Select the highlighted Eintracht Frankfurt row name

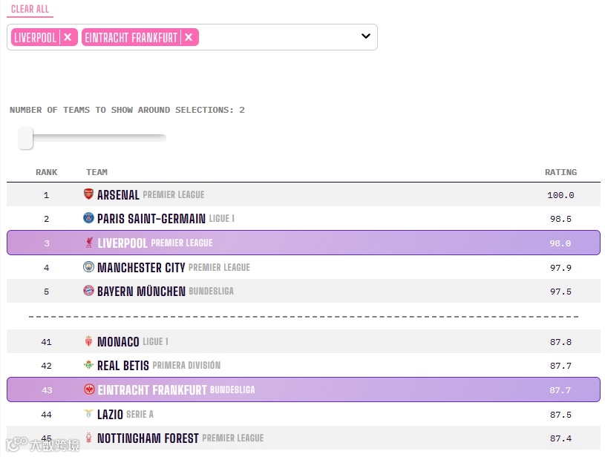tap(152, 390)
